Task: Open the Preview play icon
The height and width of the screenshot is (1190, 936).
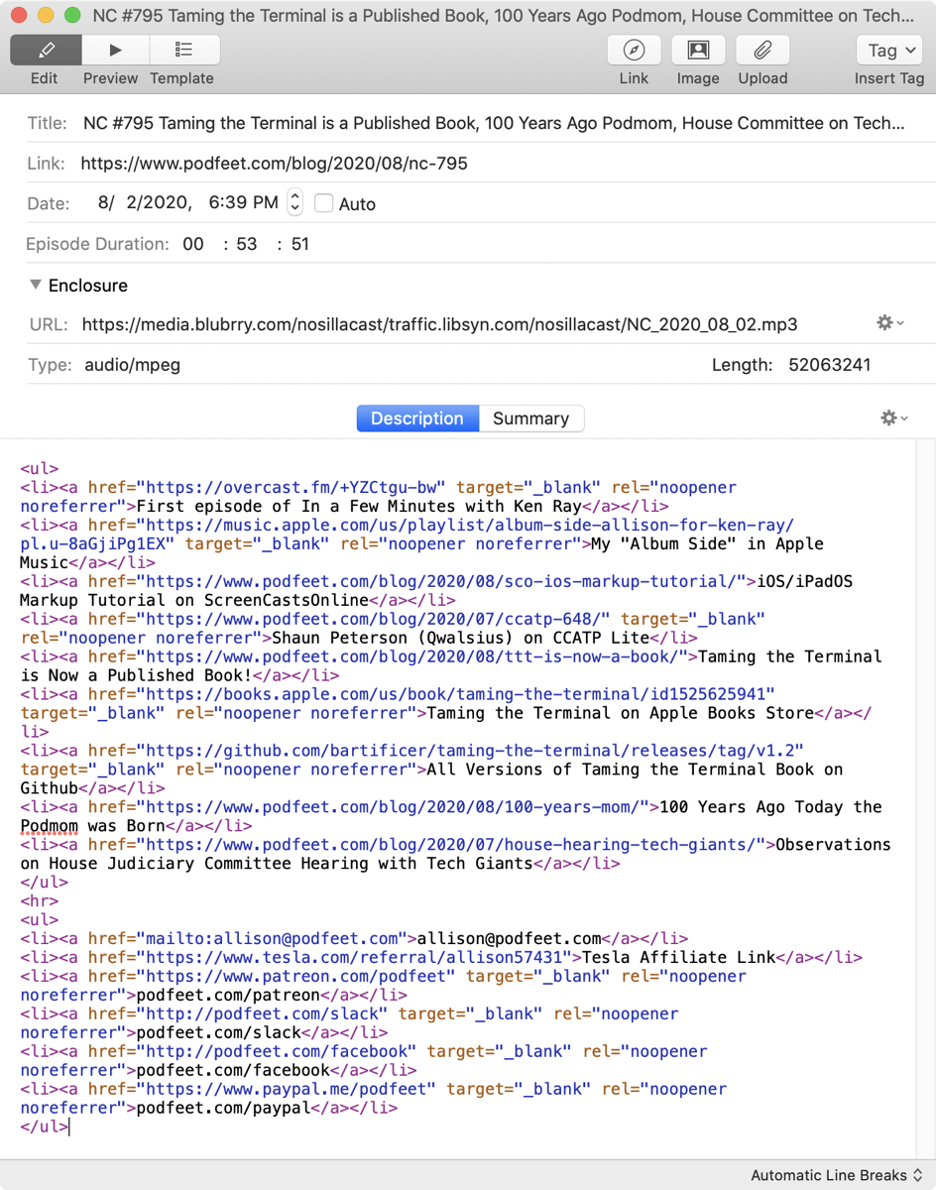Action: (115, 50)
